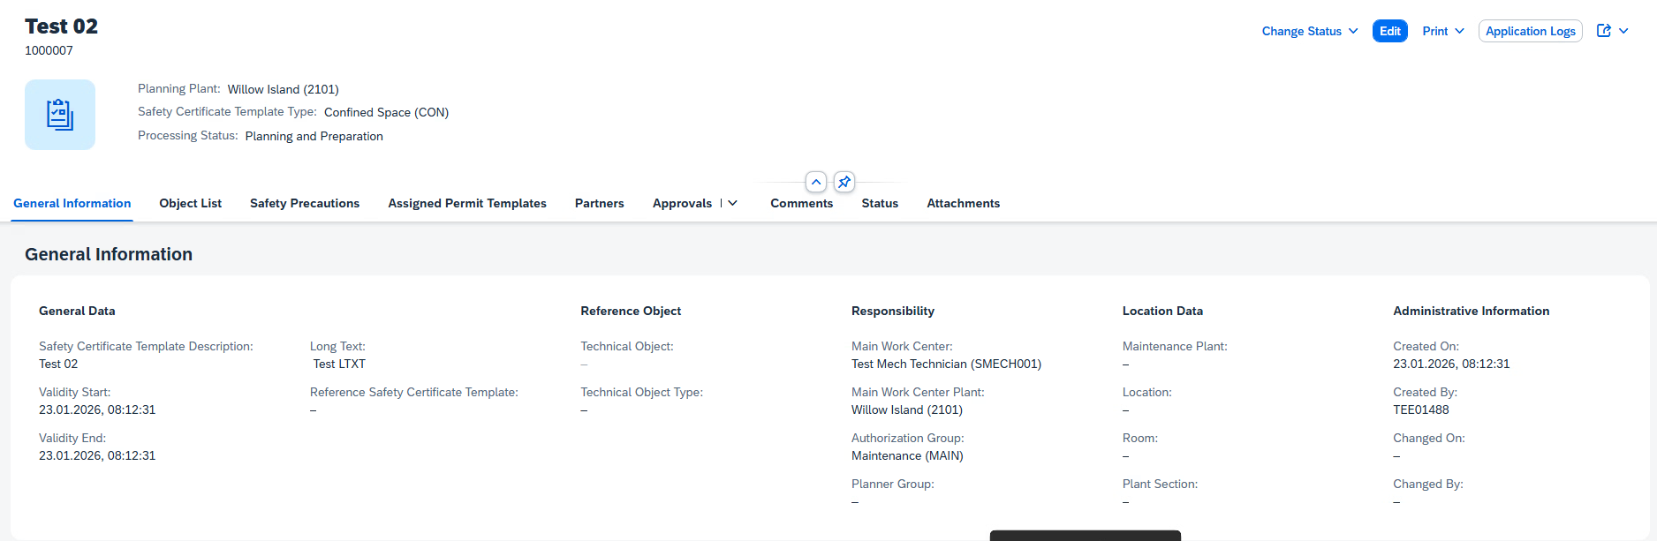Click the Test 02 page title
The image size is (1657, 541).
[61, 26]
